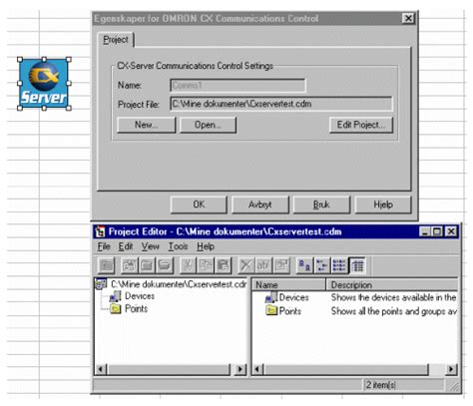
Task: Click 'Shows all the points and groups' text
Action: click(393, 311)
